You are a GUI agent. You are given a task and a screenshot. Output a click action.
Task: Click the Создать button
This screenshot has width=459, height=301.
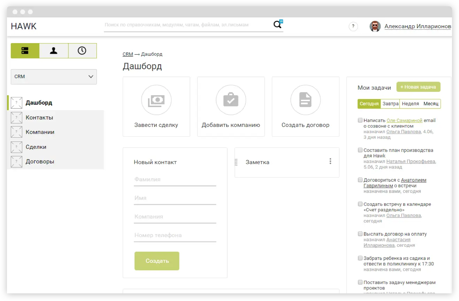coord(157,261)
